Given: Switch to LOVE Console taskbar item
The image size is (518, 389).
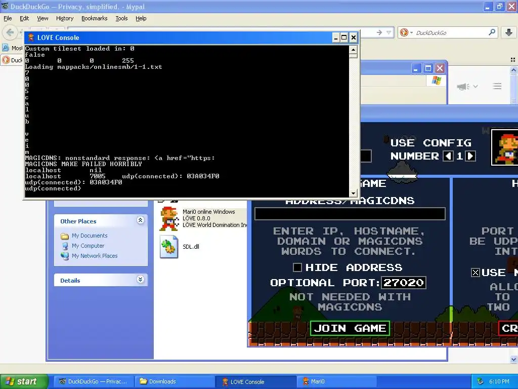Looking at the screenshot, I should (x=255, y=381).
